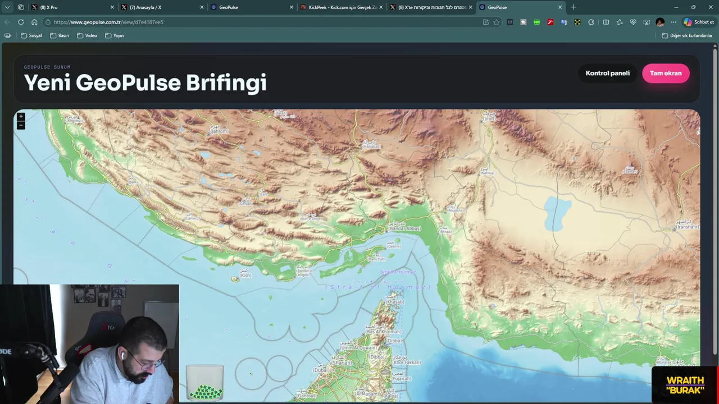The width and height of the screenshot is (719, 404).
Task: Click the gray picture extension icon
Action: click(524, 22)
